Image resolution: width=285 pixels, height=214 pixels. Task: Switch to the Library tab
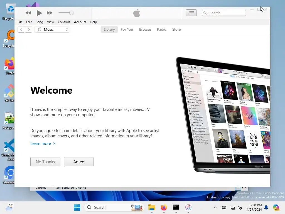point(109,30)
